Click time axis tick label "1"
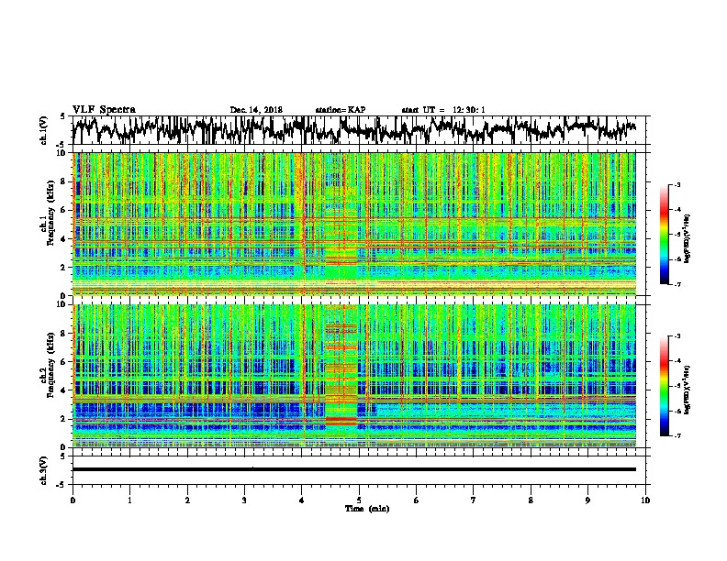Viewport: 727px width, 561px height. [x=129, y=500]
